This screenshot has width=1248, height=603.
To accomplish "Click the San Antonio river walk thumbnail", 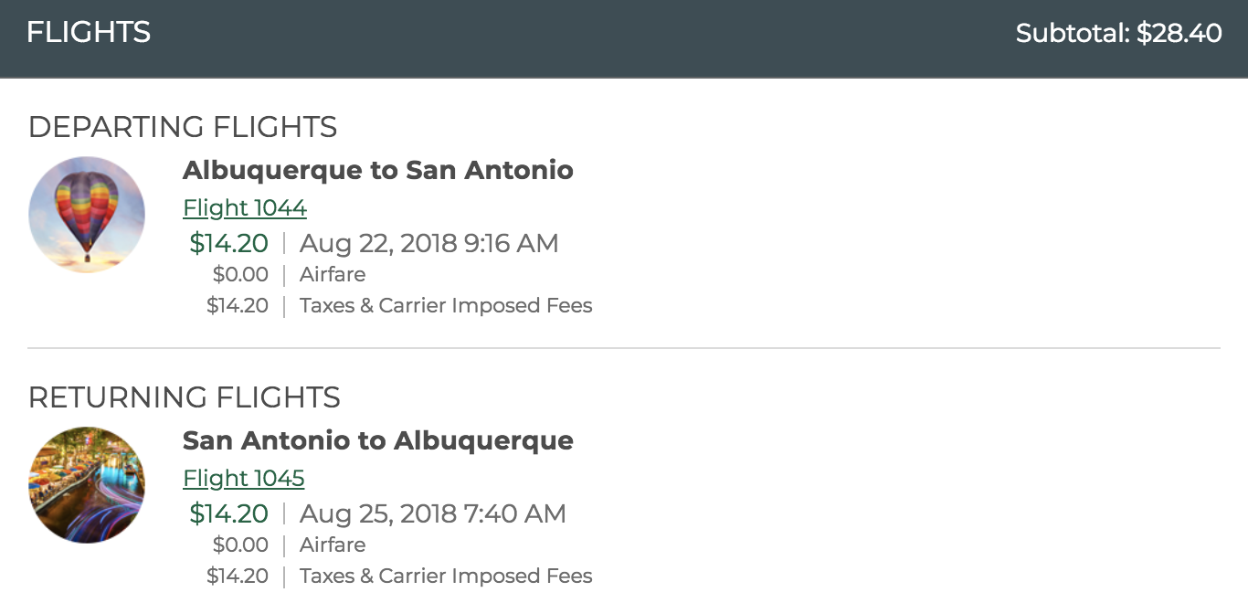I will point(87,485).
